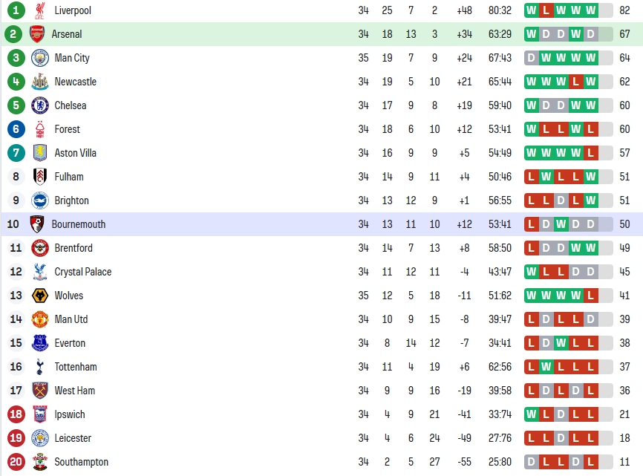The width and height of the screenshot is (643, 476).
Task: Click the Aston Villa team name
Action: [76, 153]
